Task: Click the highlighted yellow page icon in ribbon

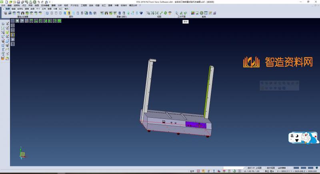Action: tap(69, 13)
